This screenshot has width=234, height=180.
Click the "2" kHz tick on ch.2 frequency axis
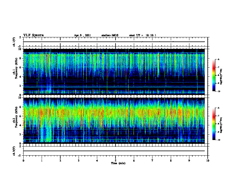click(x=21, y=134)
